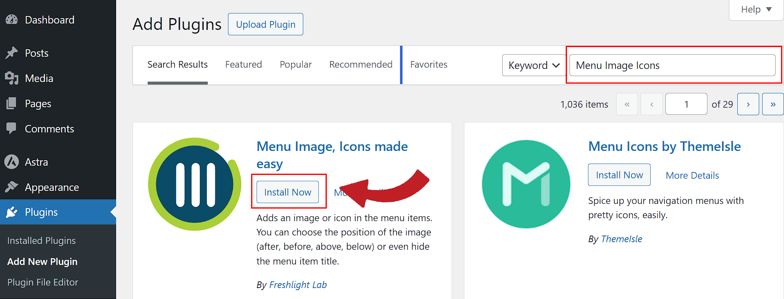Switch to the Favorites tab
The width and height of the screenshot is (784, 299).
tap(429, 64)
